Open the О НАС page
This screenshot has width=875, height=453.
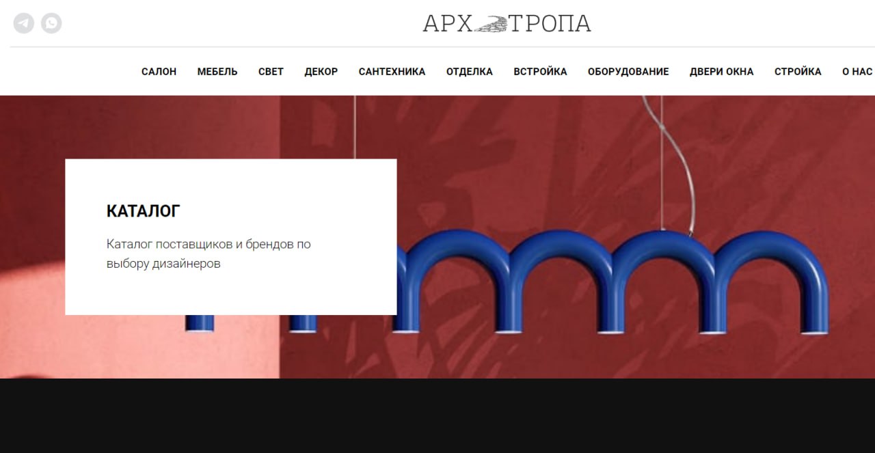pyautogui.click(x=857, y=72)
